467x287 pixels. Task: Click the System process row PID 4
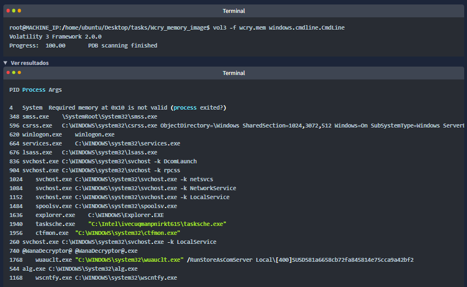click(x=118, y=107)
